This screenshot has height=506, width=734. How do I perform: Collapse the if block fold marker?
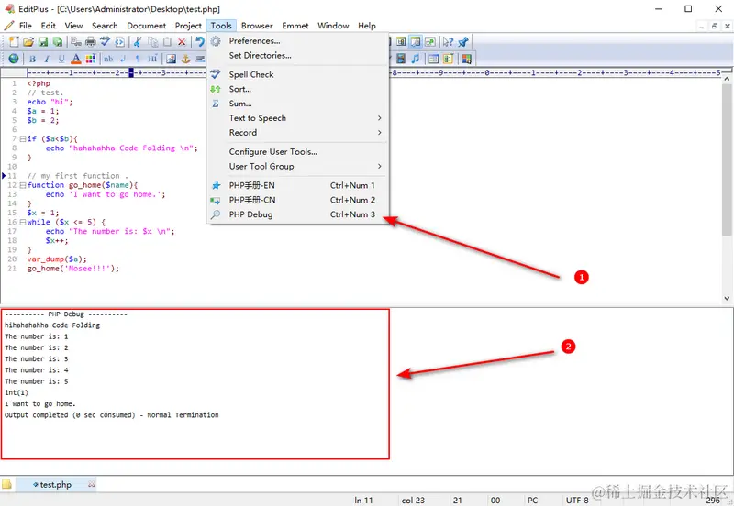coord(22,139)
